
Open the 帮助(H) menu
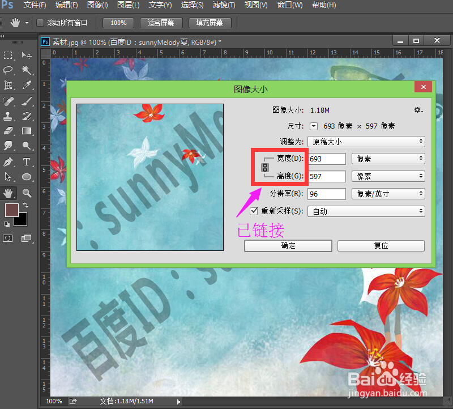click(x=324, y=5)
